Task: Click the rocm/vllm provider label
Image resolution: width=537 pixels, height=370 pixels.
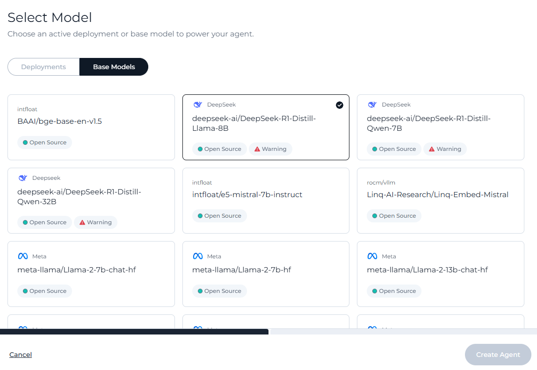Action: (x=381, y=183)
